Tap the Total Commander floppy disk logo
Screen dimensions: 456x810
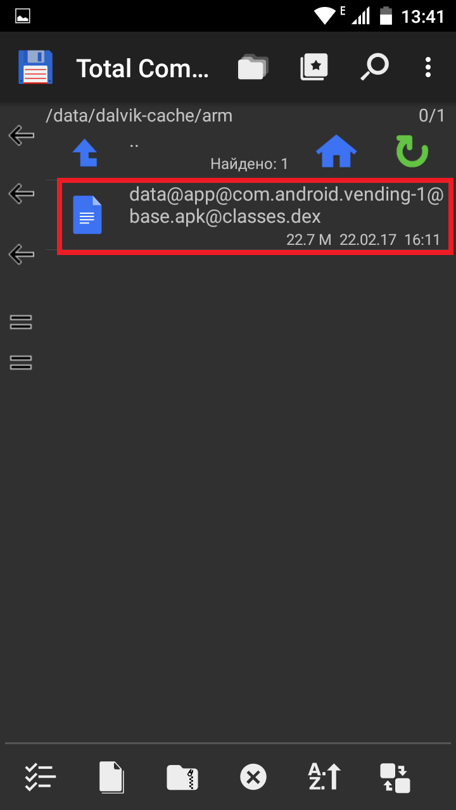[x=35, y=67]
